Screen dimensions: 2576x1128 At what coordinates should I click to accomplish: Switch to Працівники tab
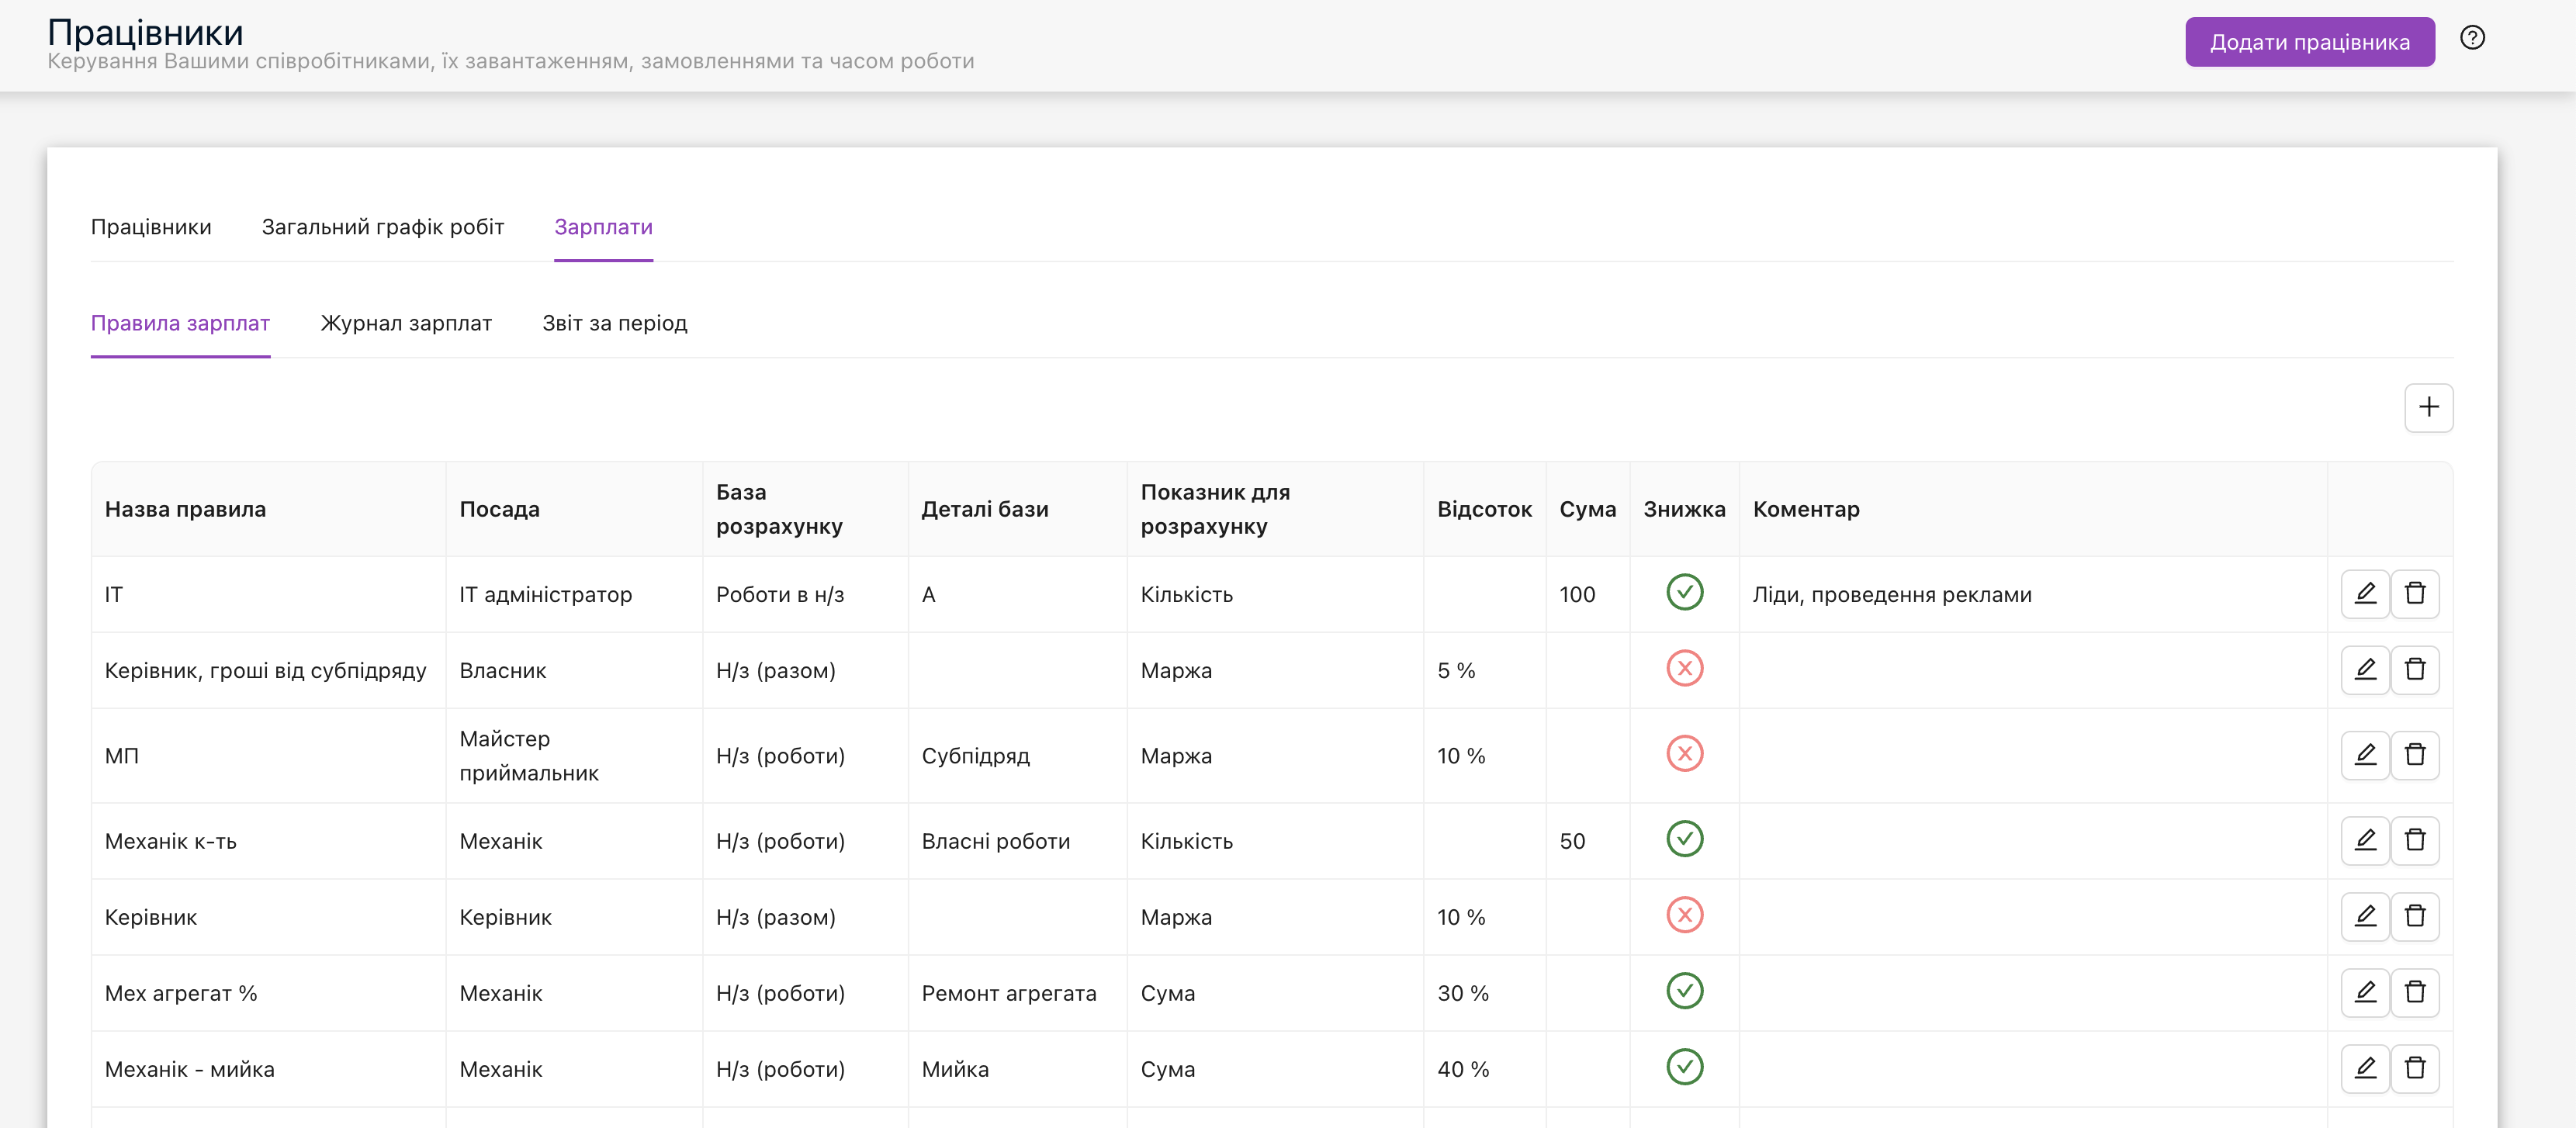click(151, 227)
